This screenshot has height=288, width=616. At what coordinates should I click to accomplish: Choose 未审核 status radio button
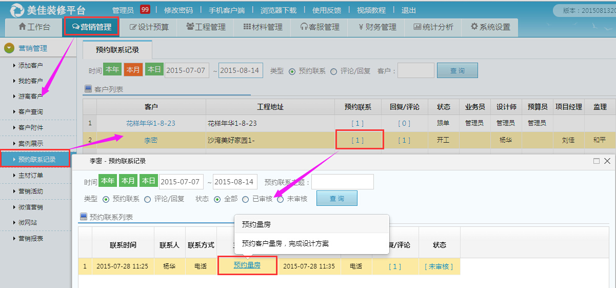[x=281, y=199]
